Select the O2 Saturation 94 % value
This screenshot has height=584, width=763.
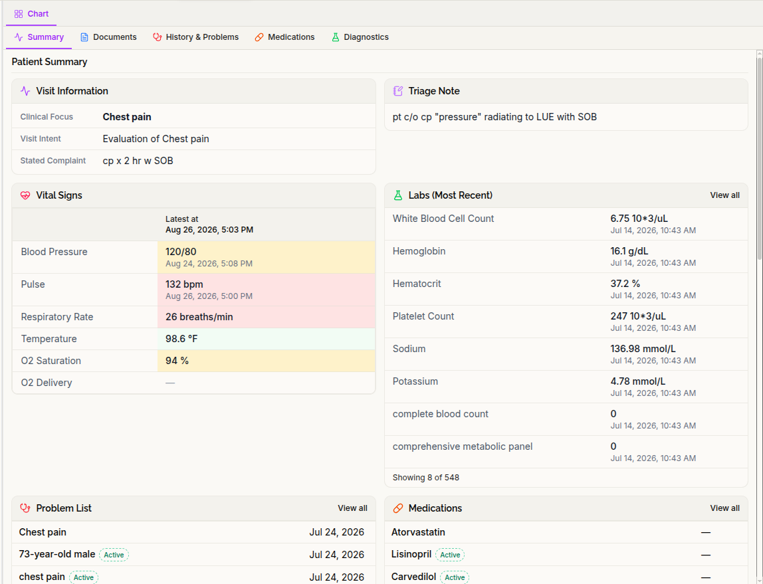tap(177, 361)
